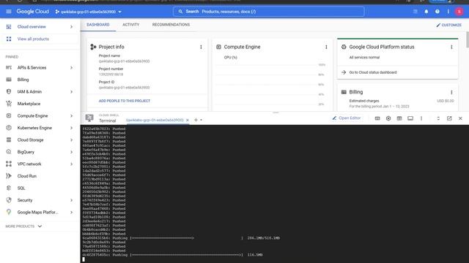The width and height of the screenshot is (469, 263).
Task: Expand BigQuery submenu arrow
Action: (x=72, y=152)
